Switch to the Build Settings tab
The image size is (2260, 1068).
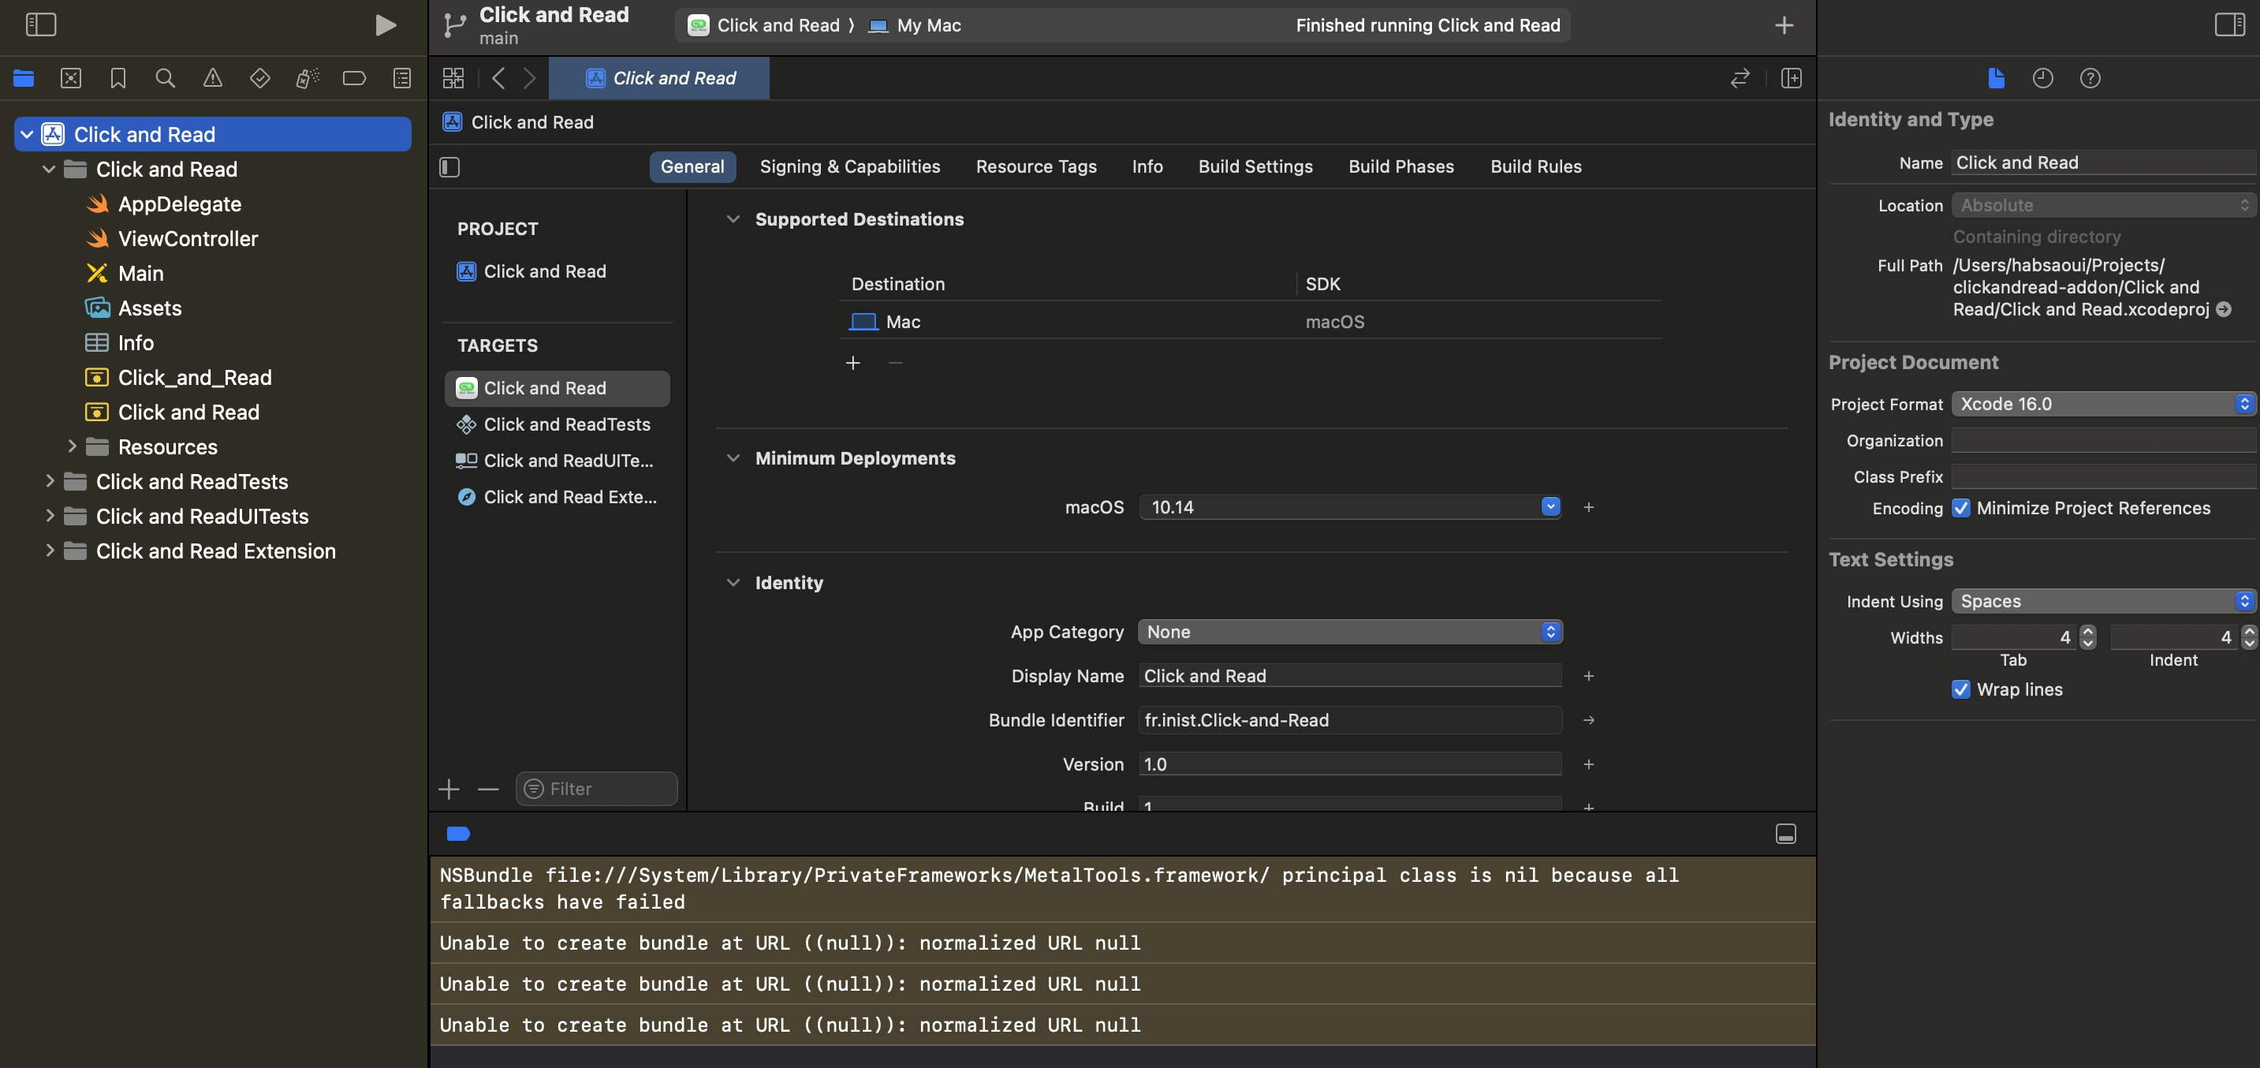1255,166
